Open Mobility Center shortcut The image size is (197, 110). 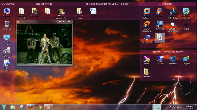click(x=7, y=65)
